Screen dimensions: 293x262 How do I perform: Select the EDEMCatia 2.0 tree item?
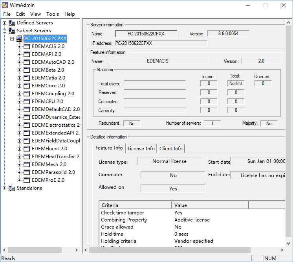pyautogui.click(x=48, y=78)
